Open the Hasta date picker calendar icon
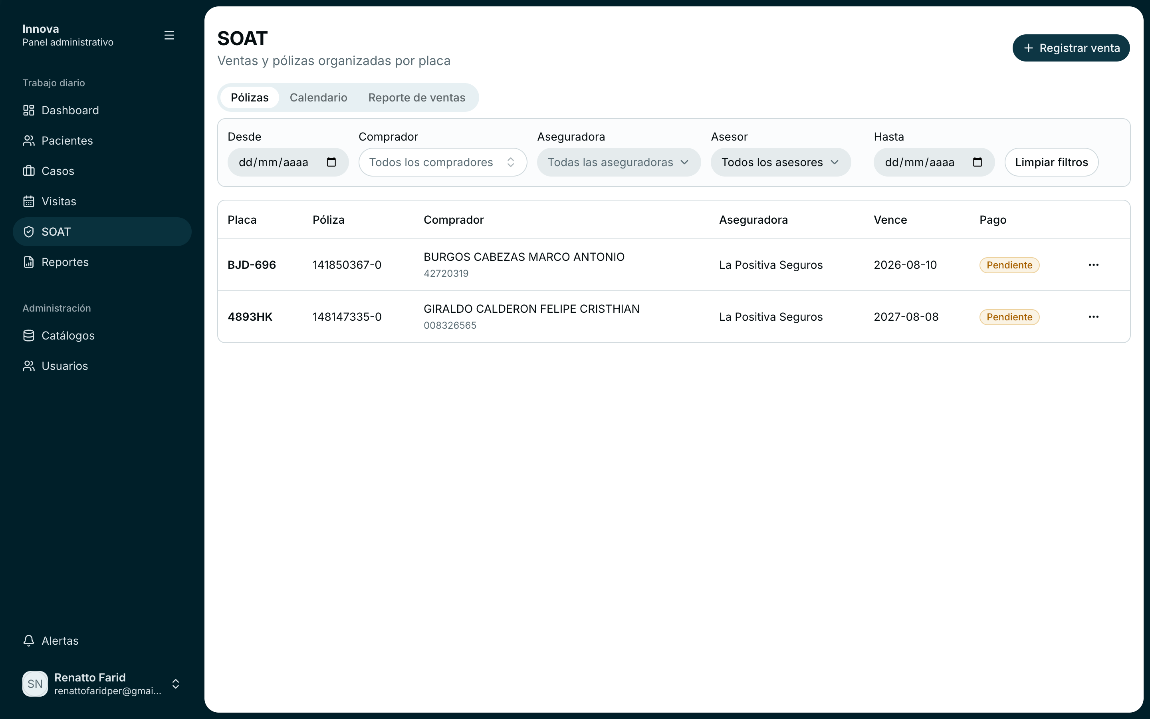Screen dimensions: 1150x719 [x=977, y=162]
